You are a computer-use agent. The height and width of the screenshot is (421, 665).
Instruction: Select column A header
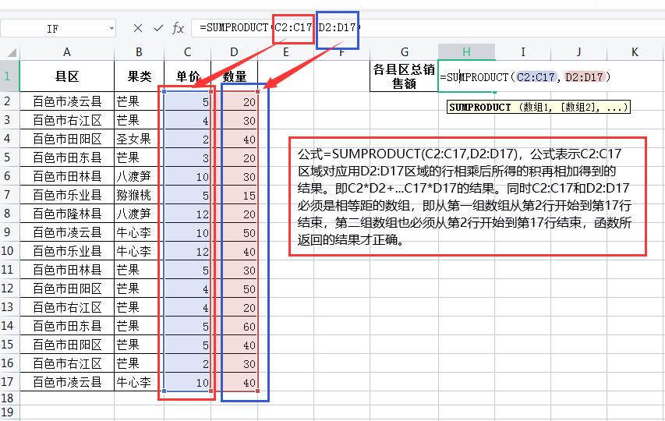coord(67,52)
